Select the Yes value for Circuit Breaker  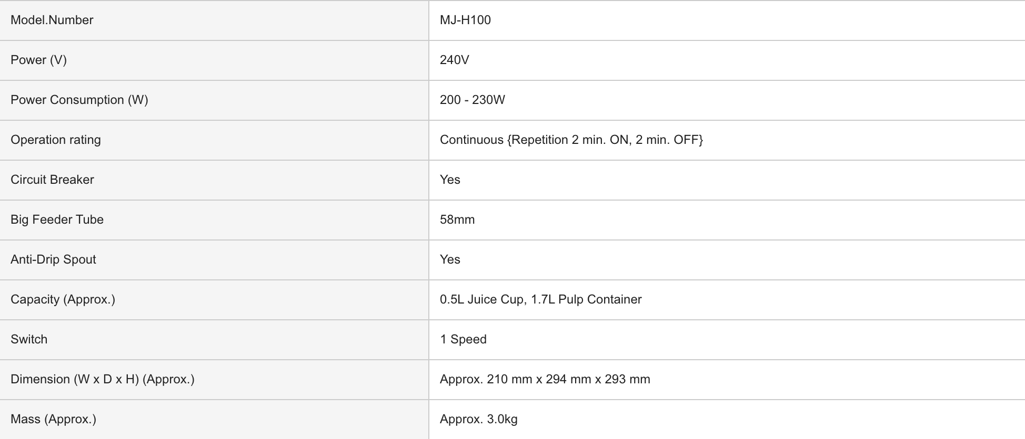tap(450, 180)
